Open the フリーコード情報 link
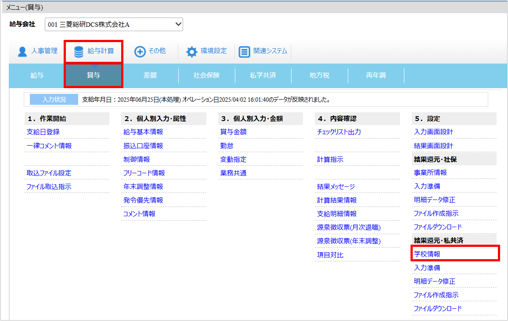Viewport: 508px width, 321px height. (x=144, y=173)
